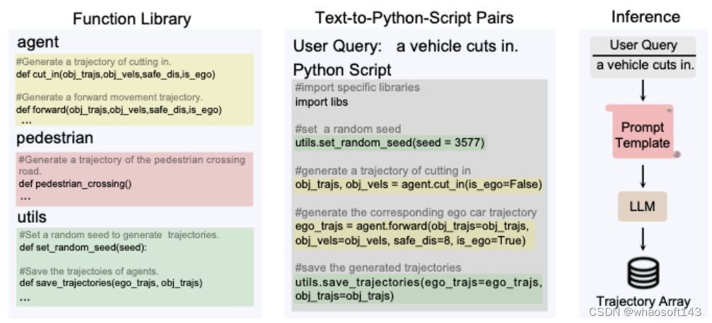Image resolution: width=712 pixels, height=323 pixels.
Task: Click the 'def cut_in(obj_trajs,obj_vels,safe_dis,is_ego)' line
Action: (115, 74)
